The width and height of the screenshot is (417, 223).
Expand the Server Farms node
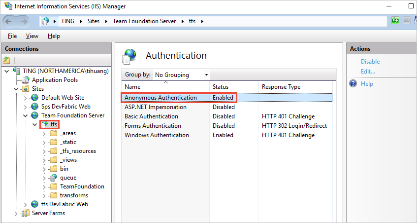tap(17, 213)
